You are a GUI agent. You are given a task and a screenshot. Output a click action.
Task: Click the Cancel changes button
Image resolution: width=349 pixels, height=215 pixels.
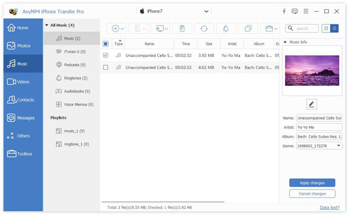click(312, 193)
